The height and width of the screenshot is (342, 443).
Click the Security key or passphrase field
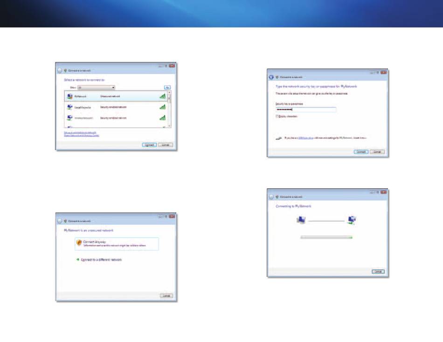pyautogui.click(x=305, y=110)
